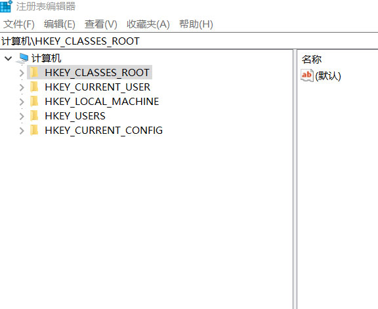The image size is (378, 309).
Task: Select the HKEY_CURRENT_USER key label
Action: tap(98, 87)
